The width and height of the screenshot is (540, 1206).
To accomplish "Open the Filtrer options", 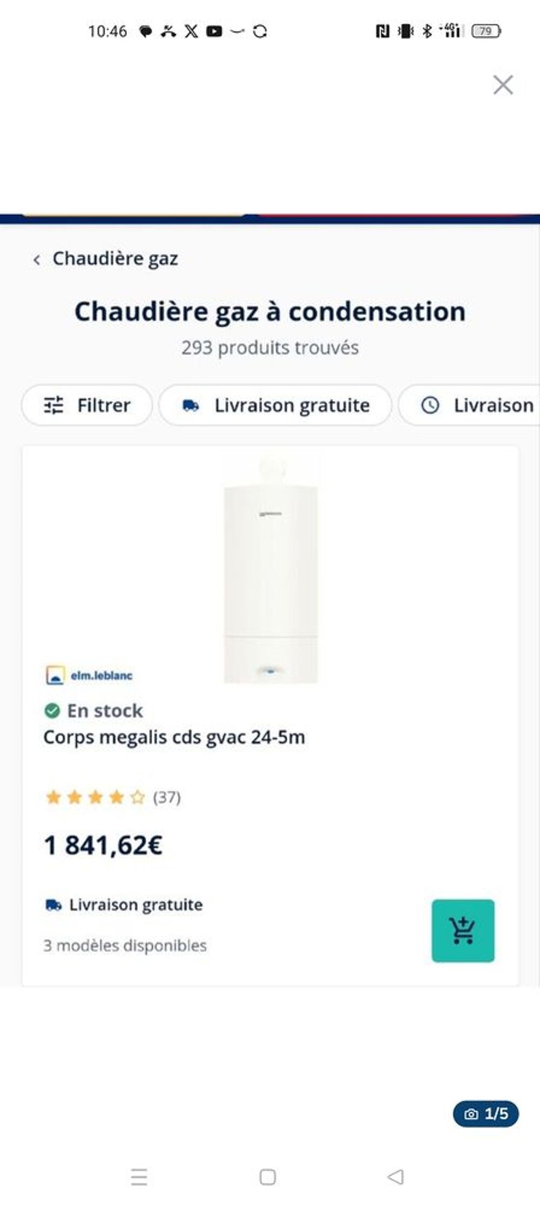I will pyautogui.click(x=87, y=405).
